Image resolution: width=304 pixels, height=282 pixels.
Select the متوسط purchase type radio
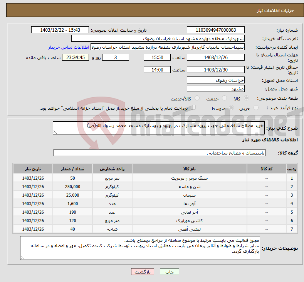[x=231, y=108]
